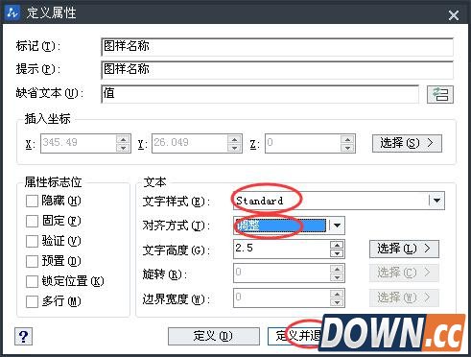Enable the 验证 (V) checkbox

[x=32, y=241]
